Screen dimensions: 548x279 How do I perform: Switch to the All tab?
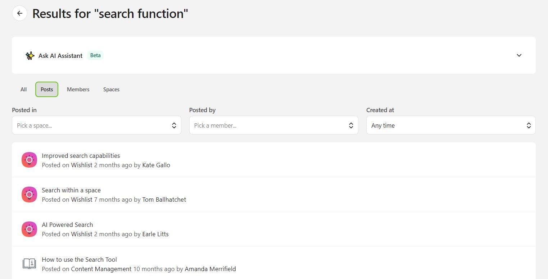23,90
